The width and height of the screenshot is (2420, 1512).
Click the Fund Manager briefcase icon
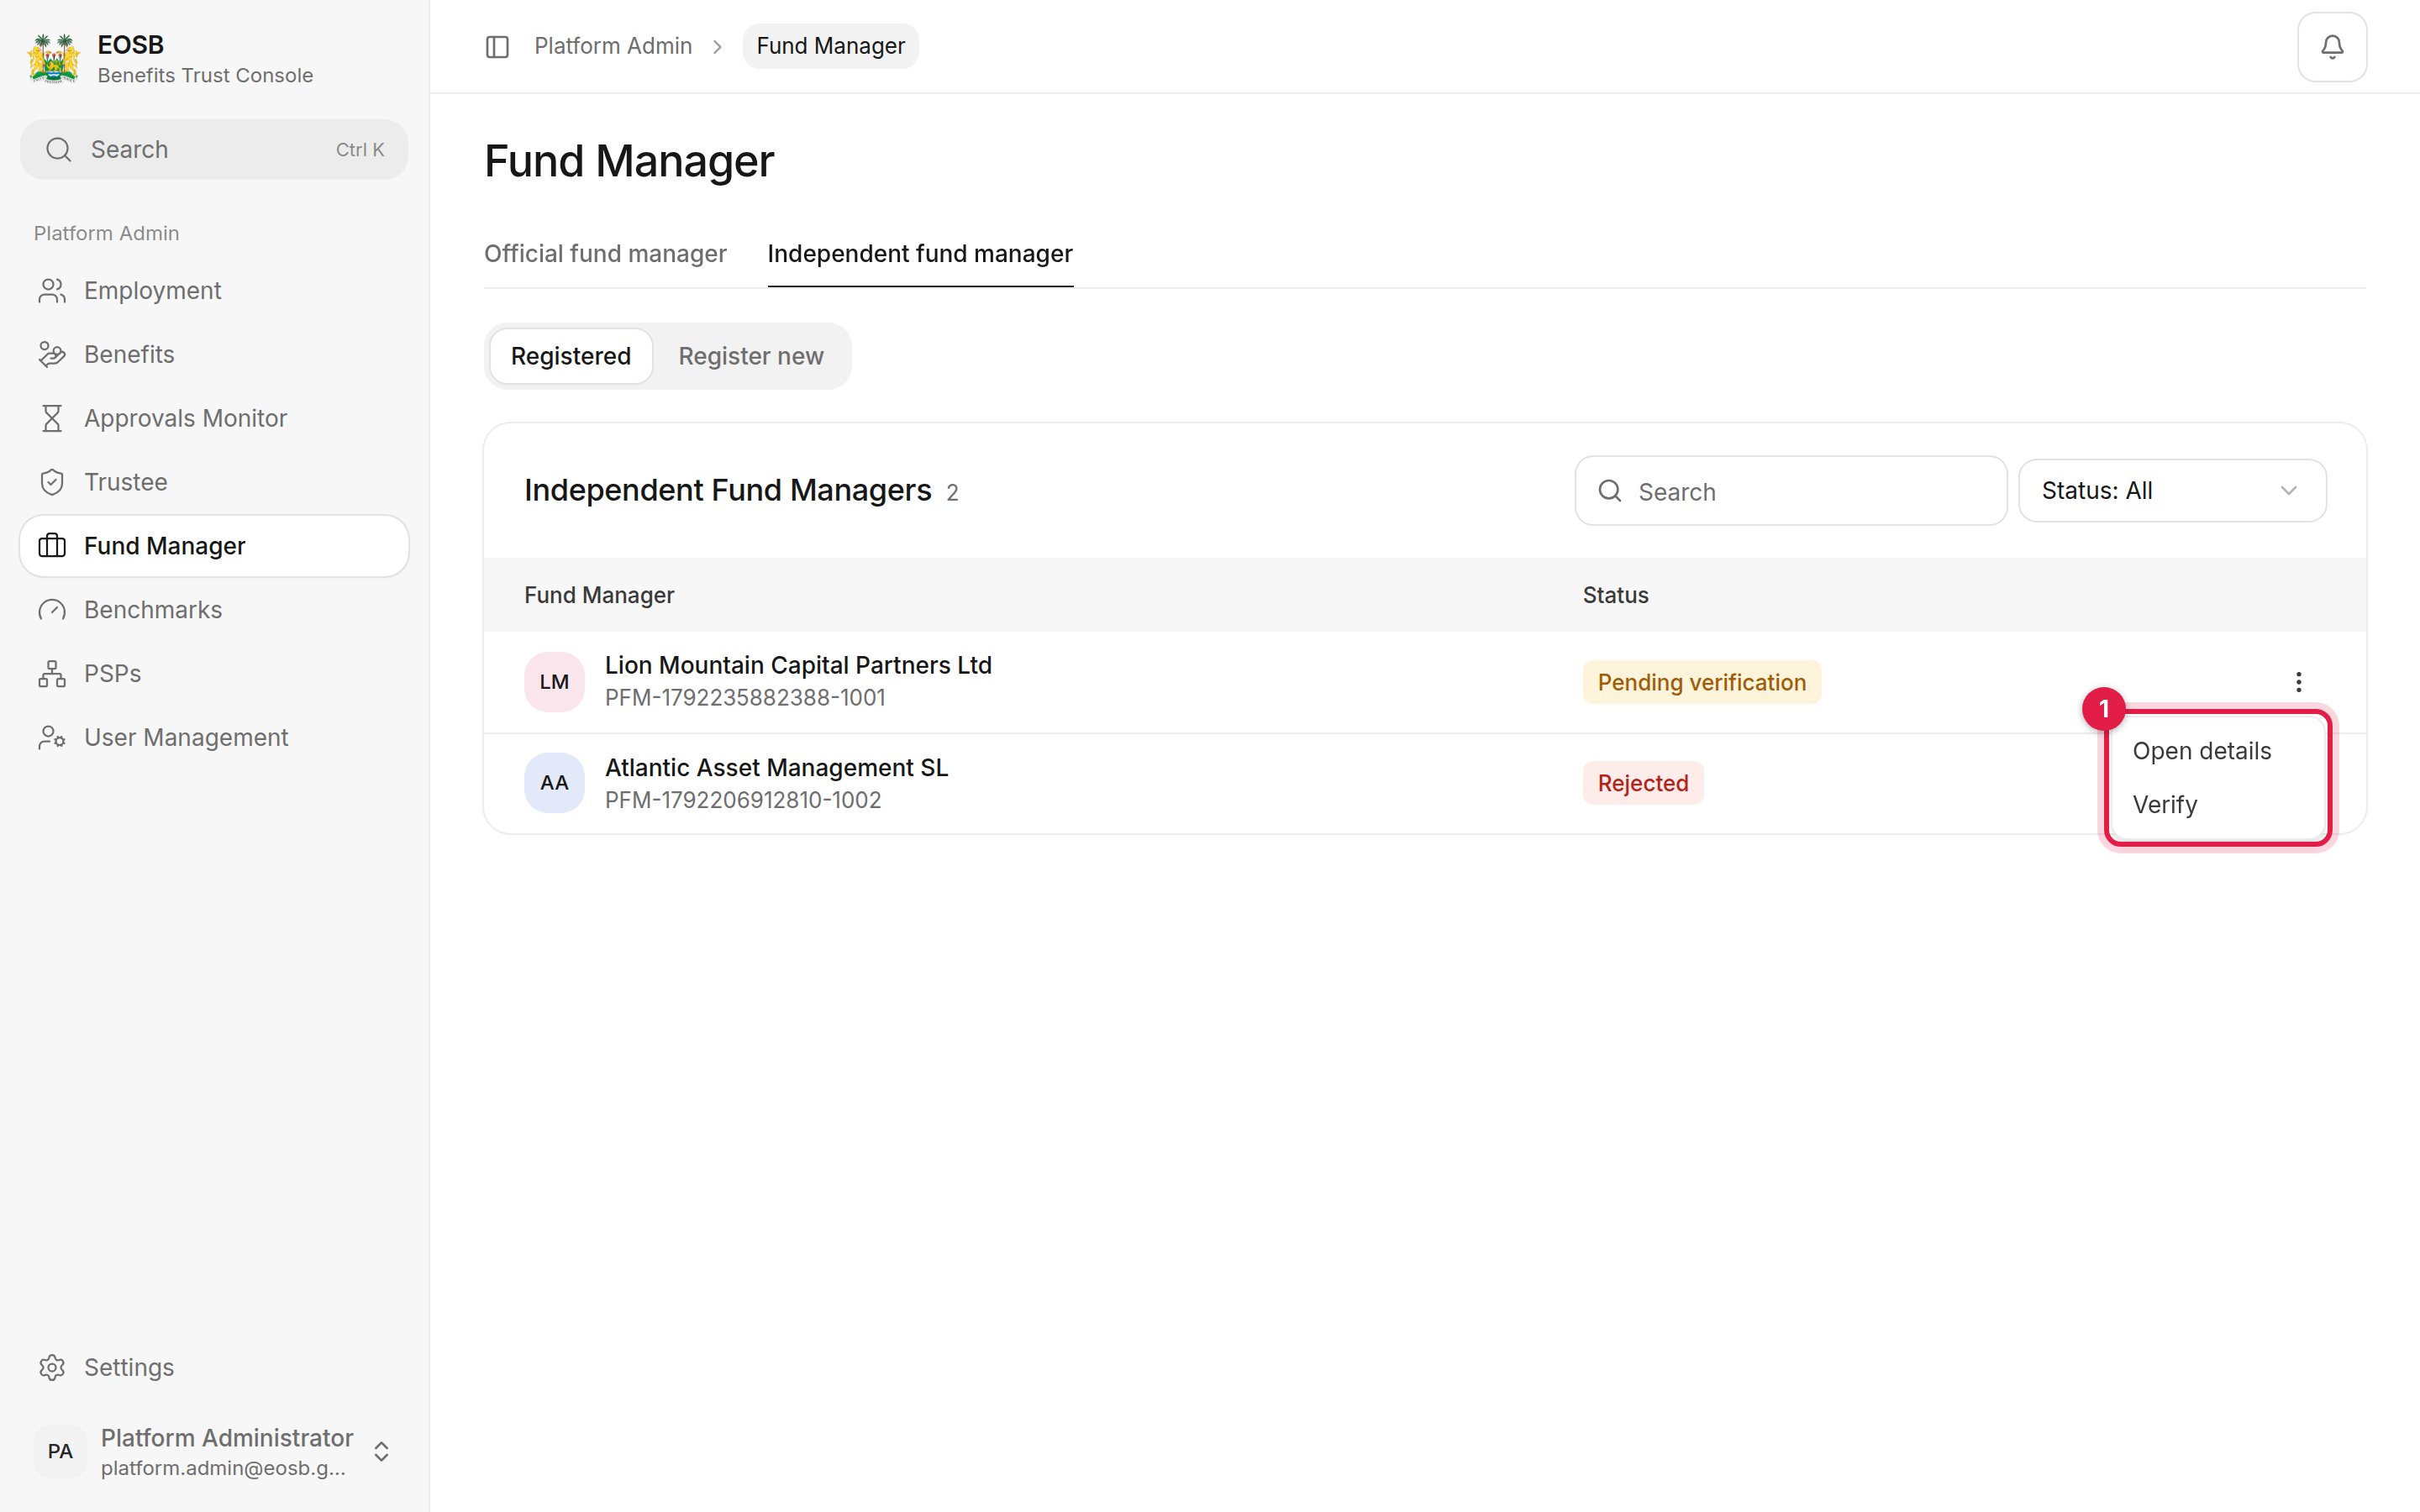[x=52, y=546]
